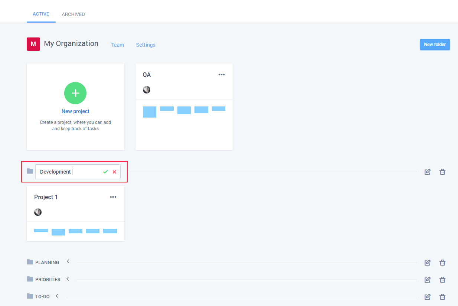Switch to the ARCHIVED tab
458x306 pixels.
coord(73,14)
